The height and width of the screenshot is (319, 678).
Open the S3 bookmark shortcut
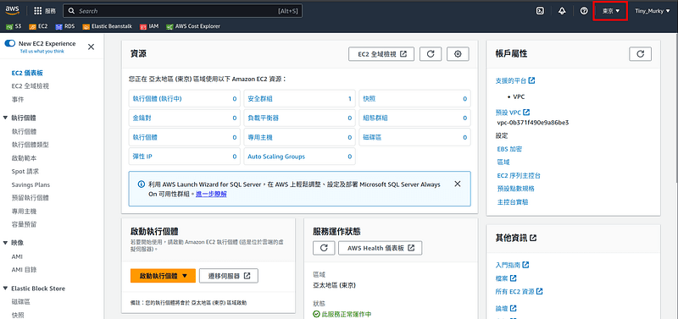pos(14,26)
